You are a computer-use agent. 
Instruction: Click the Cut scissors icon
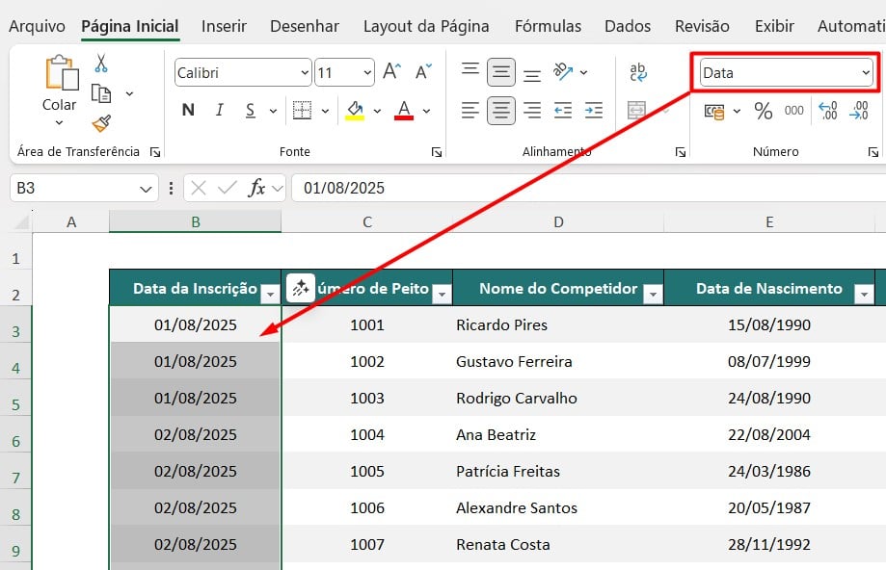[101, 64]
